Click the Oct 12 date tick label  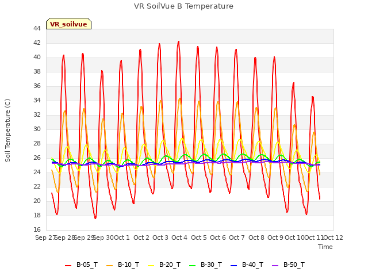pos(333,237)
